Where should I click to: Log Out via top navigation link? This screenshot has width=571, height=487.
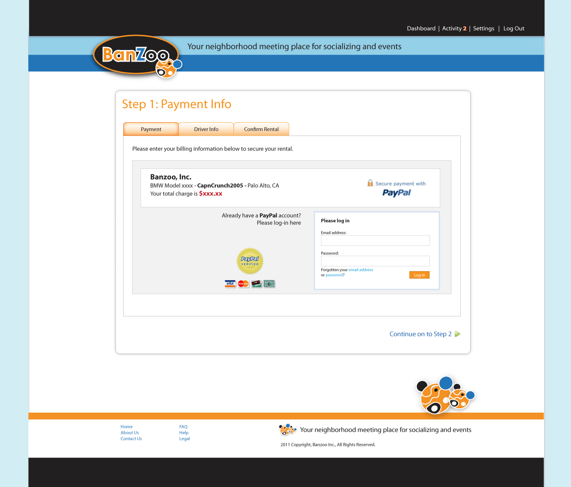(x=514, y=29)
